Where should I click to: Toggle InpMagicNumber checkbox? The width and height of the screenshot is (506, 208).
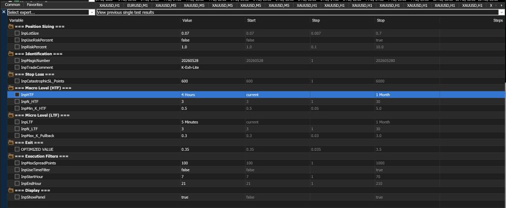click(17, 60)
